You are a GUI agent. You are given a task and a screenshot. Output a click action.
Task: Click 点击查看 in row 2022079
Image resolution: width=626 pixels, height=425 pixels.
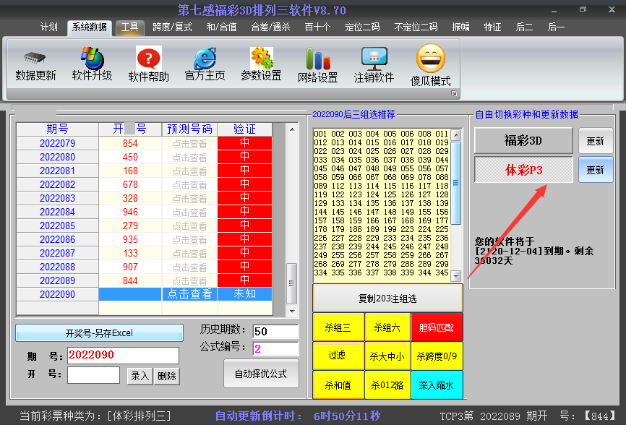coord(189,144)
